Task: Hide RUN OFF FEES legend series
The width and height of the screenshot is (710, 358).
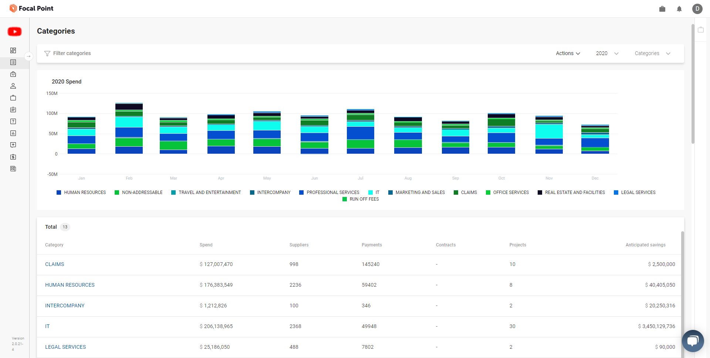Action: [x=361, y=199]
